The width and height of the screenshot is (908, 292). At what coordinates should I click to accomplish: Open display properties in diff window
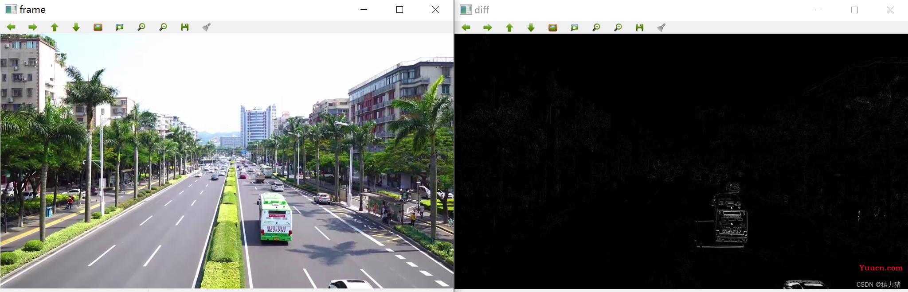[x=661, y=27]
